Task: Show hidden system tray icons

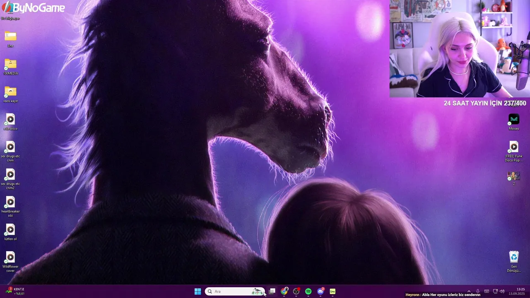Action: click(469, 291)
